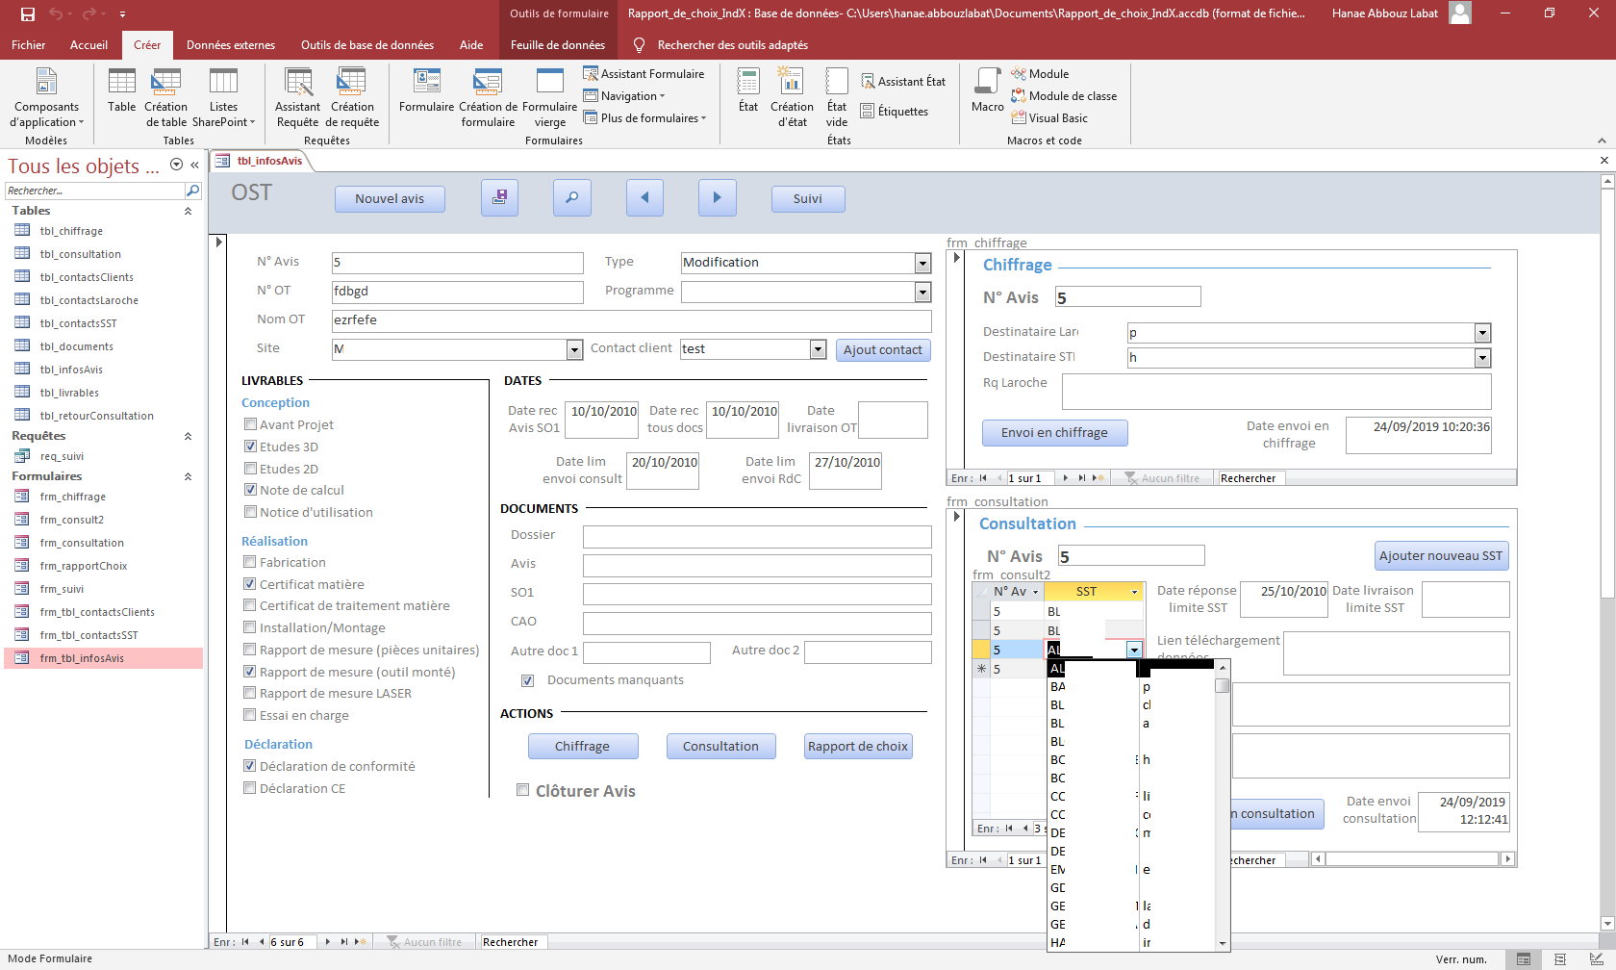The width and height of the screenshot is (1616, 970).
Task: Click the État report icon
Action: pos(748,91)
